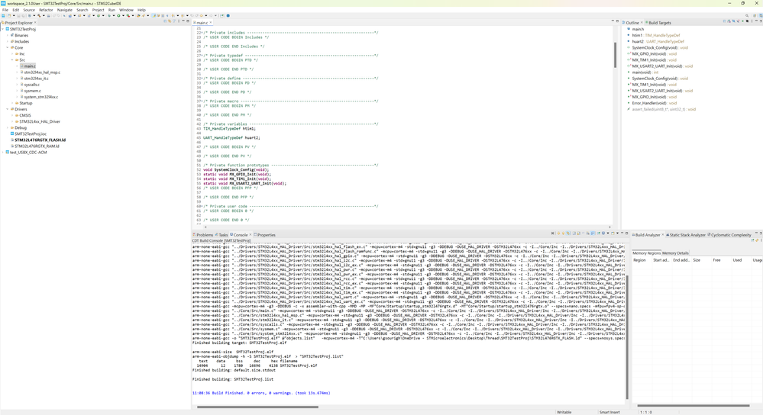Maximize the Project Explorer view

click(x=188, y=21)
